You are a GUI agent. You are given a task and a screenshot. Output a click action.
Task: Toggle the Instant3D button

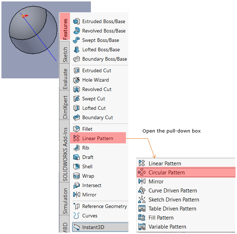click(x=100, y=227)
